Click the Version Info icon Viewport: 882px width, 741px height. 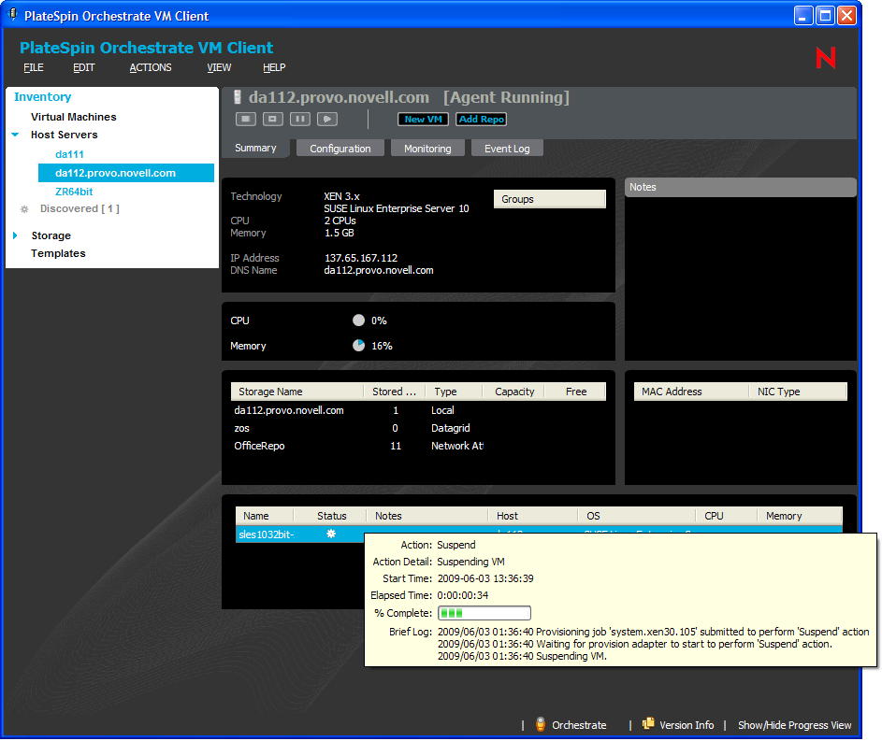coord(648,725)
